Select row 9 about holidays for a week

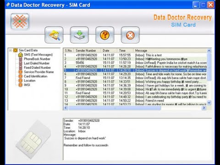pyautogui.click(x=135, y=85)
